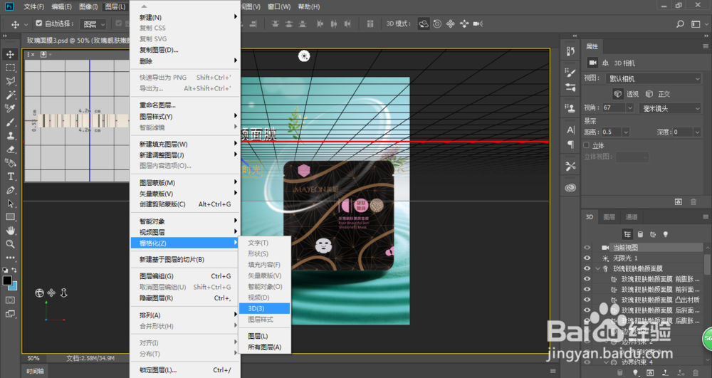This screenshot has height=378, width=712.
Task: Choose 透视 perspective projection
Action: [x=626, y=94]
